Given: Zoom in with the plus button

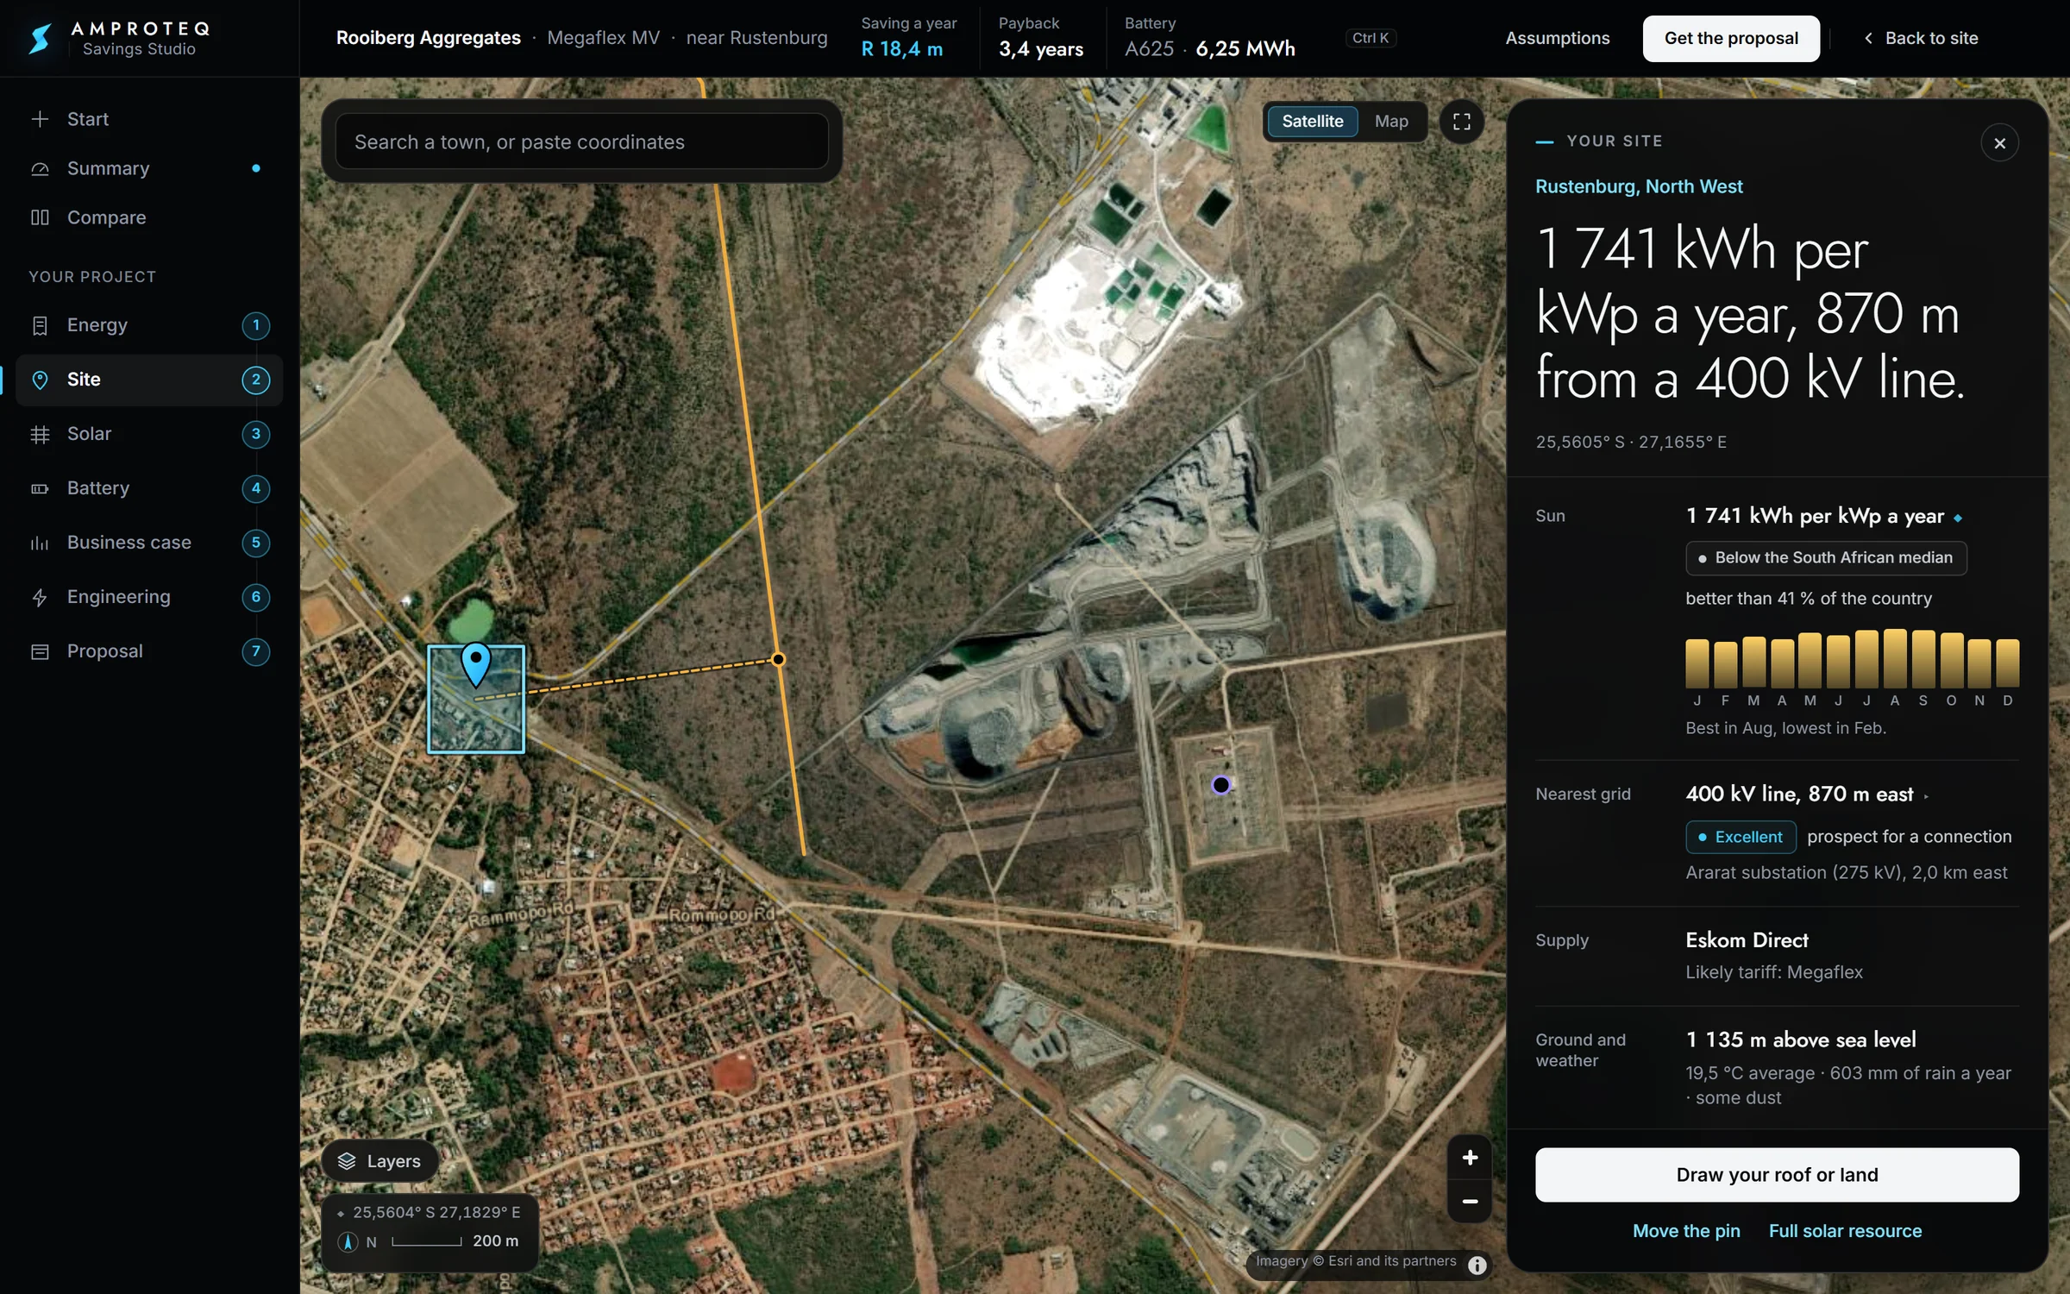Looking at the screenshot, I should tap(1470, 1158).
